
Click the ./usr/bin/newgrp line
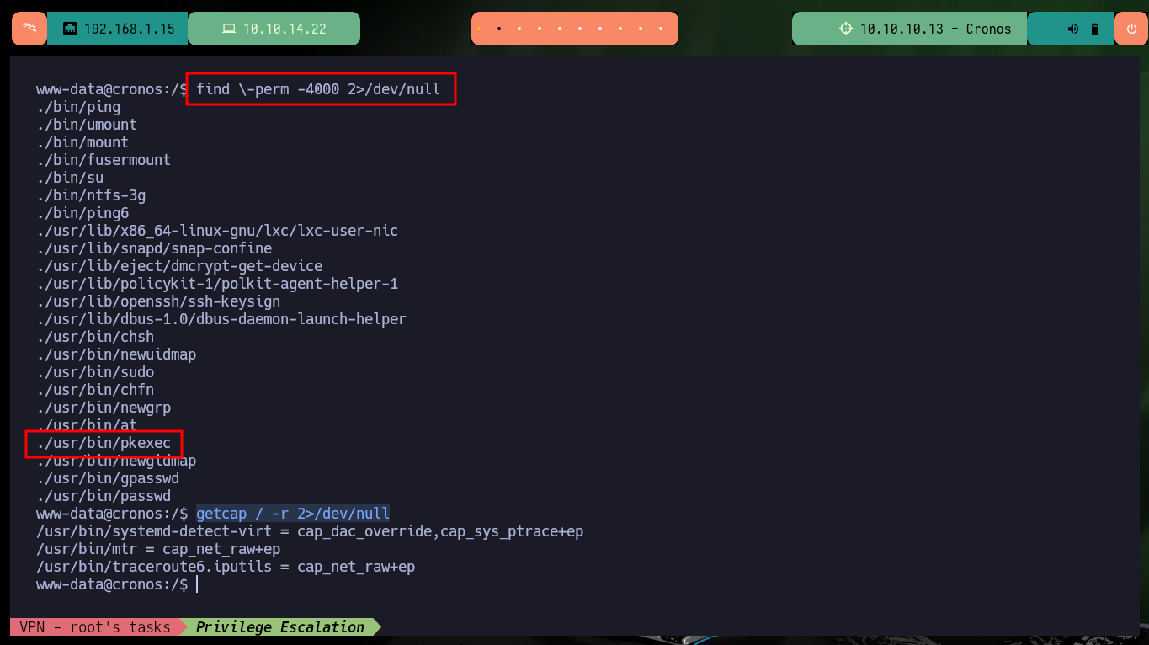[104, 408]
